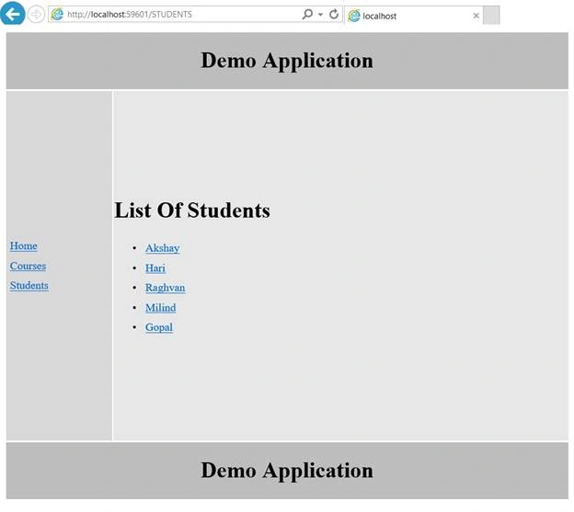Screen dimensions: 574x512
Task: Open student Raghvan's link
Action: click(x=165, y=288)
